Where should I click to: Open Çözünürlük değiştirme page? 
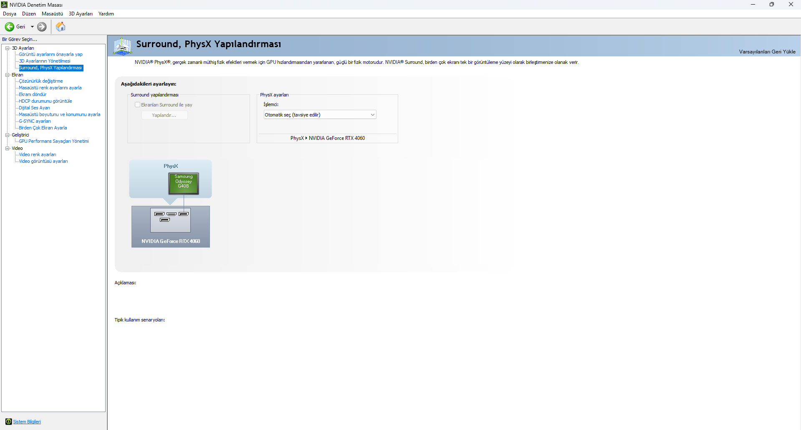coord(41,81)
